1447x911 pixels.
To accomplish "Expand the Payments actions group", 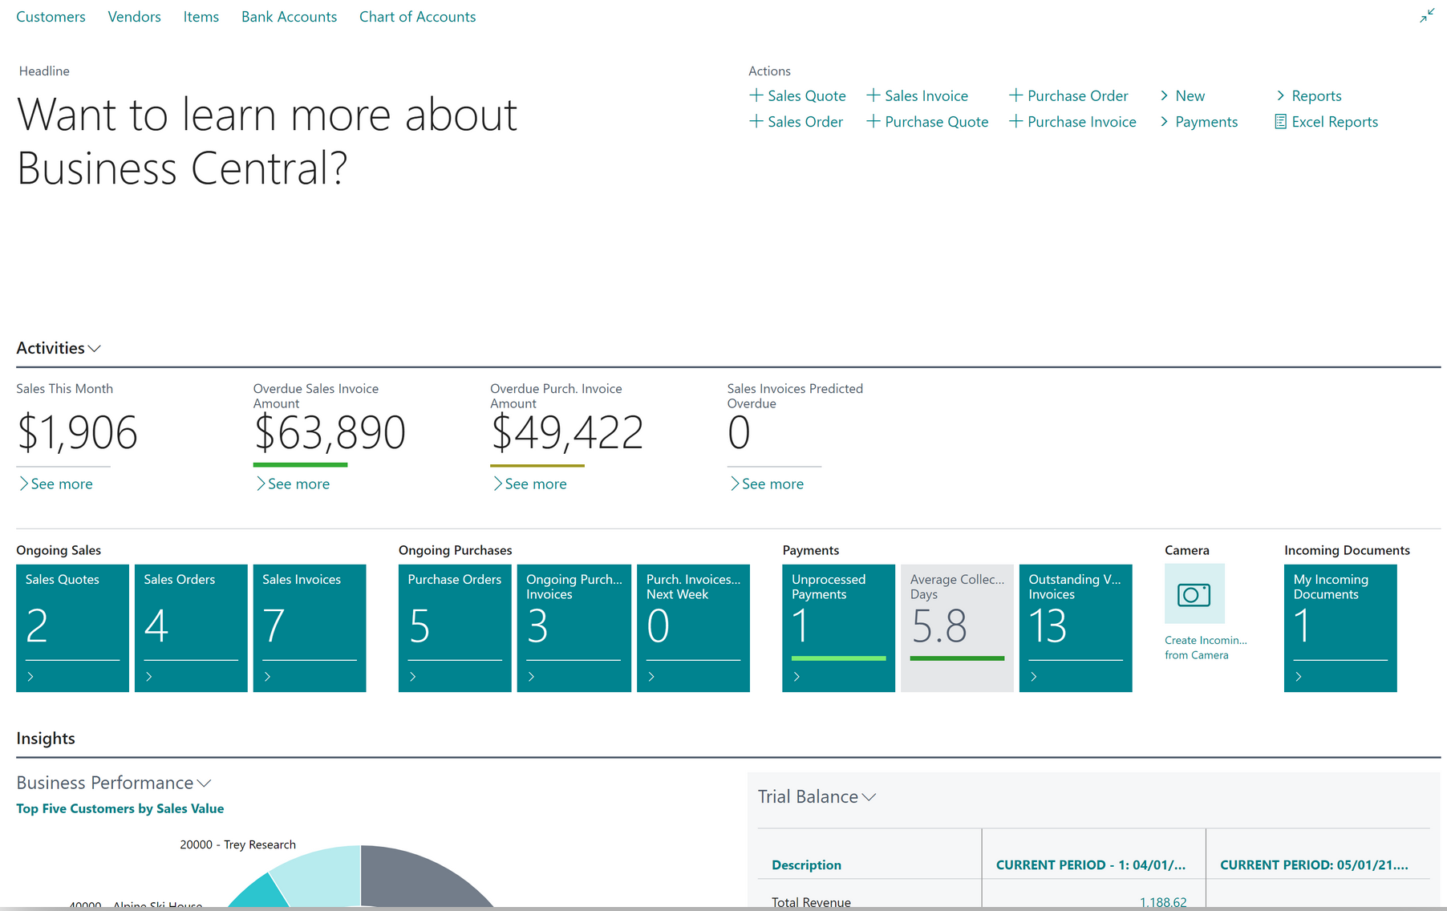I will pos(1199,122).
